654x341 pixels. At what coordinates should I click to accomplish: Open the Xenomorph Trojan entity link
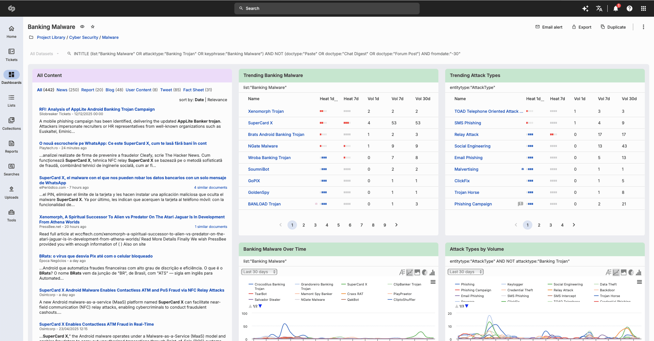coord(266,111)
